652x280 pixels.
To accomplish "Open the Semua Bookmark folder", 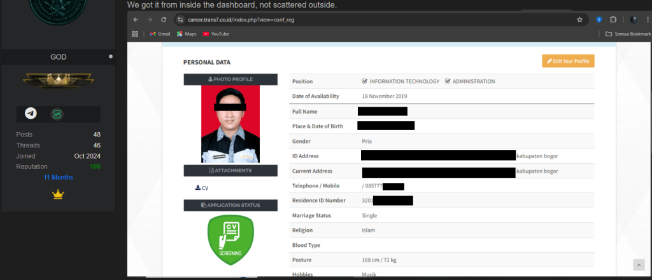I will tap(628, 34).
